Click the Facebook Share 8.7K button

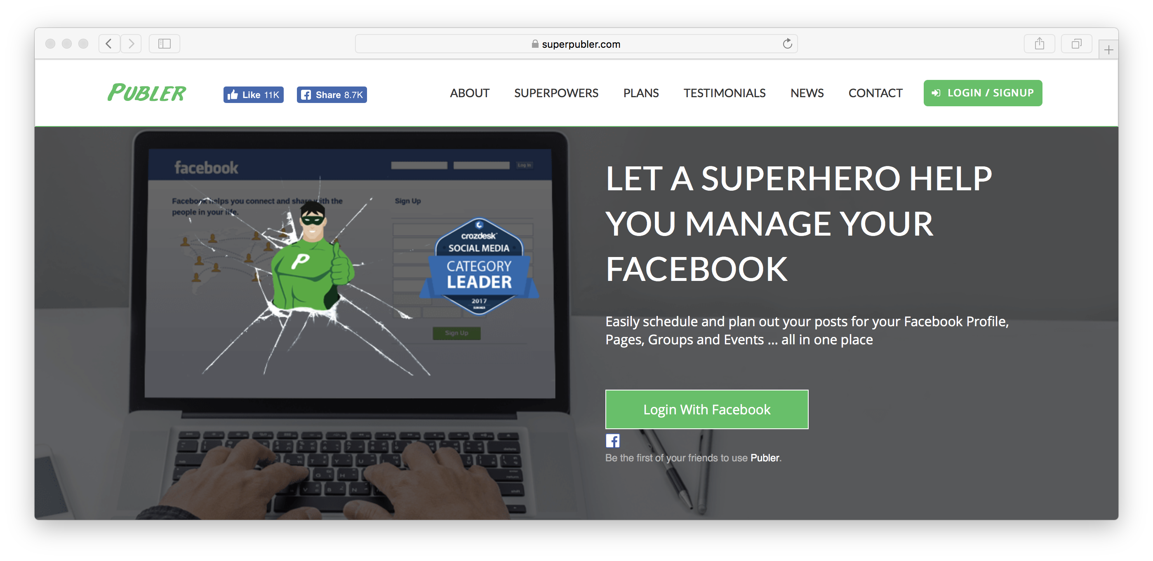pos(332,95)
